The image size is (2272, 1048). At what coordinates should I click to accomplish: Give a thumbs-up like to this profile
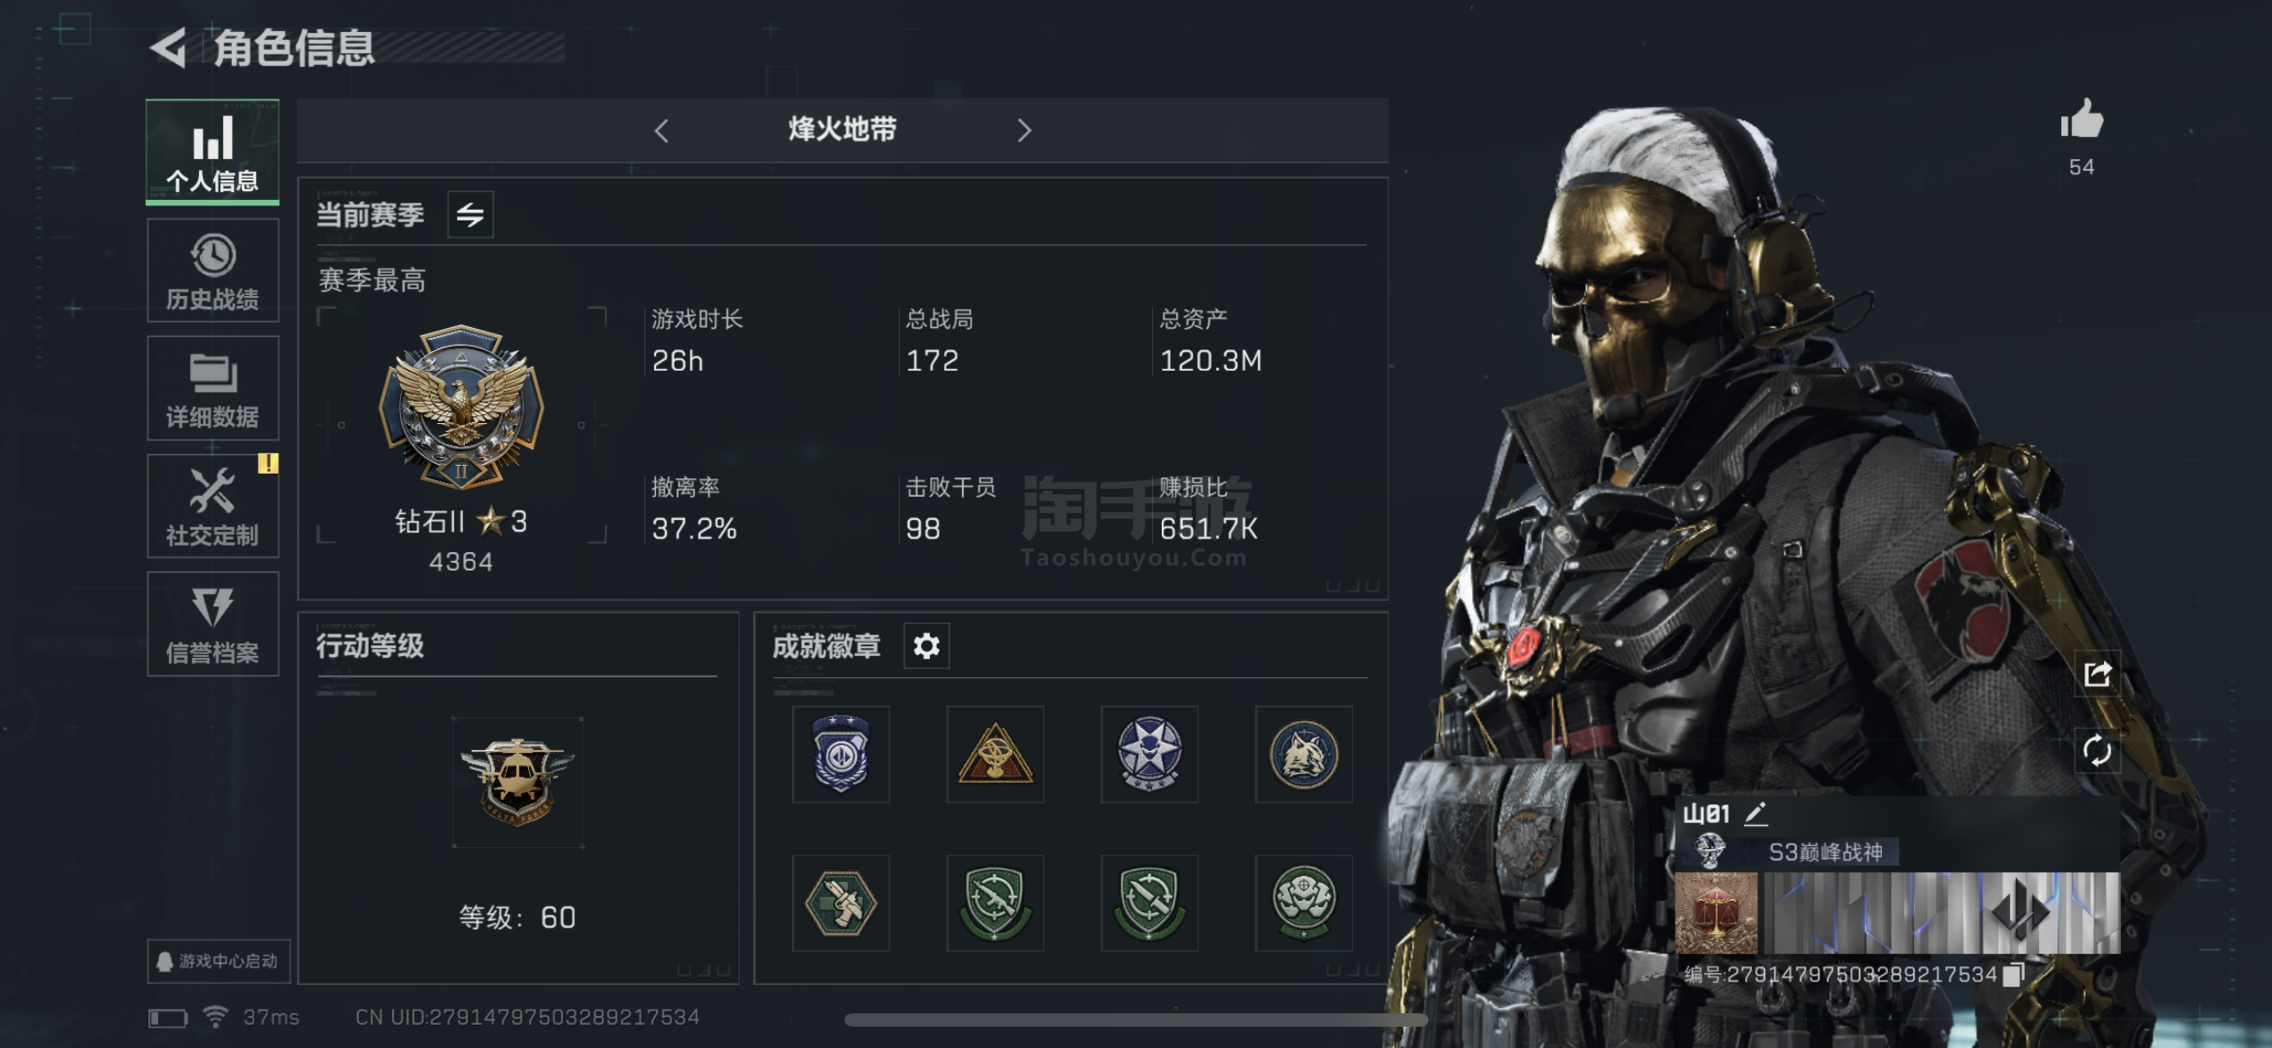point(2081,119)
